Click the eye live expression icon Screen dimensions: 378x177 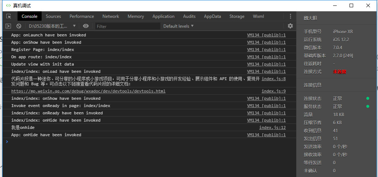click(86, 26)
